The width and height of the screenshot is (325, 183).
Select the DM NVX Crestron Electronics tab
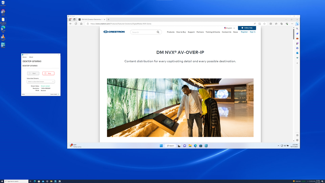(91, 20)
